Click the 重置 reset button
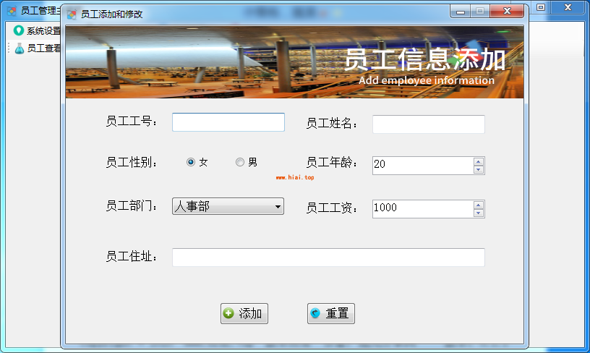Screen dimensions: 590x353 click(x=330, y=313)
